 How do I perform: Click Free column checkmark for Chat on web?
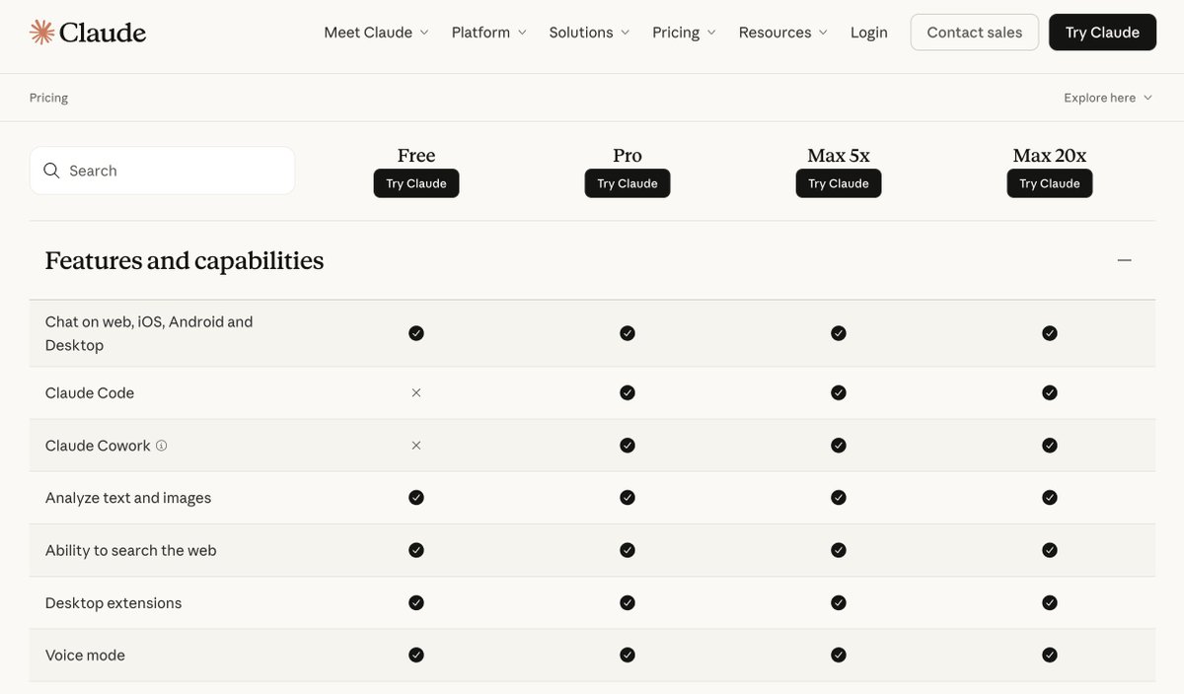pyautogui.click(x=416, y=333)
